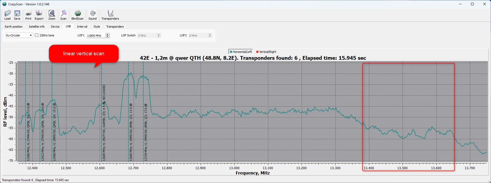
Task: Click the Load toolbar icon
Action: (x=7, y=15)
